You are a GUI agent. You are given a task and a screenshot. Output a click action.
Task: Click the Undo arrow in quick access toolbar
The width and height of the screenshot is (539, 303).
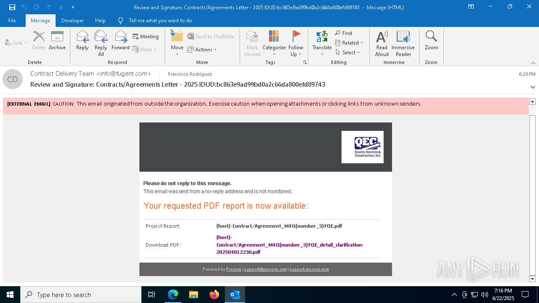point(24,7)
